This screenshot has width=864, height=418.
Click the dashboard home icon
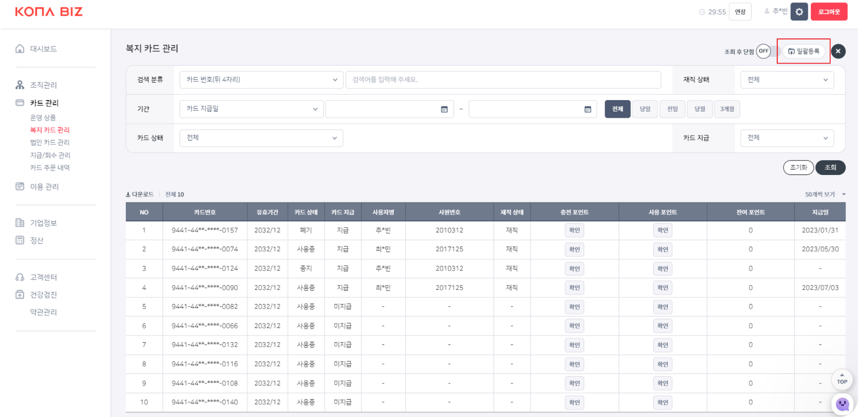20,48
